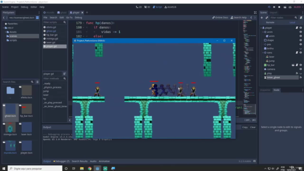Screen dimensions: 304x171
Task: Toggle visibility of outer anim node
Action: (x=301, y=32)
